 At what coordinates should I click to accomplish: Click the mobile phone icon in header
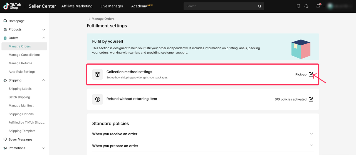coord(298,6)
